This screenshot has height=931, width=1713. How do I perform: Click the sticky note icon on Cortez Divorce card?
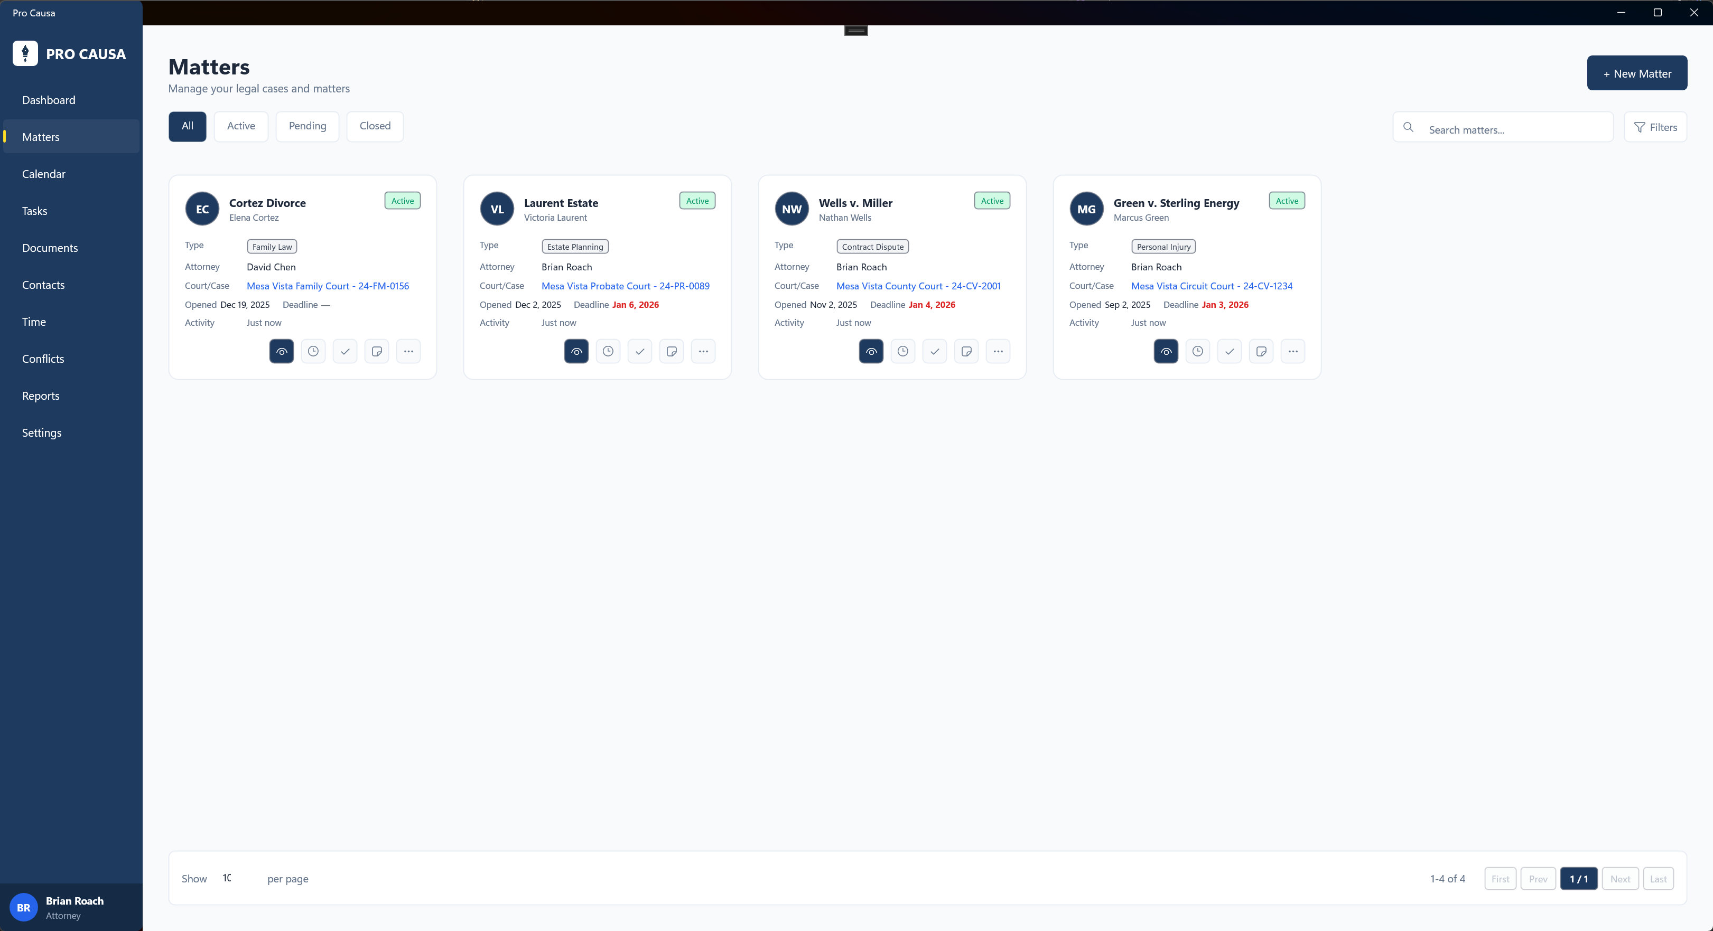point(376,352)
